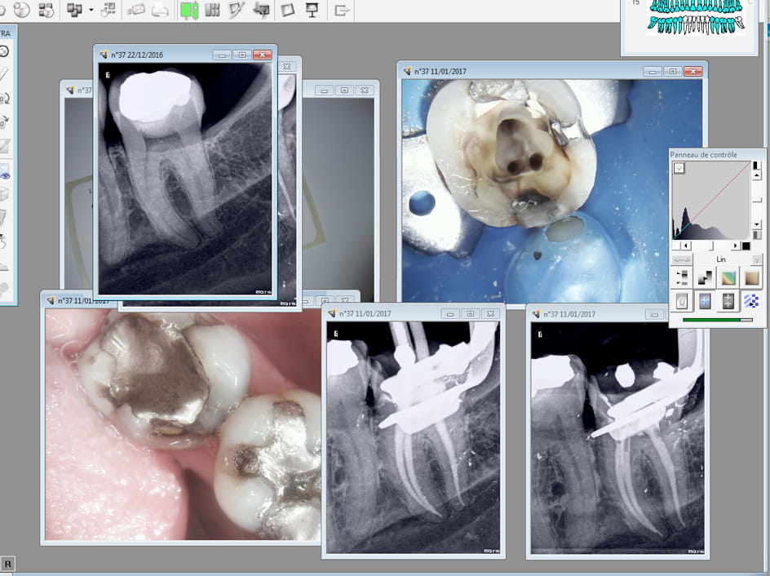Screen dimensions: 770x576
Task: Expand the histogram corner dropdown in control panel
Action: click(x=679, y=168)
